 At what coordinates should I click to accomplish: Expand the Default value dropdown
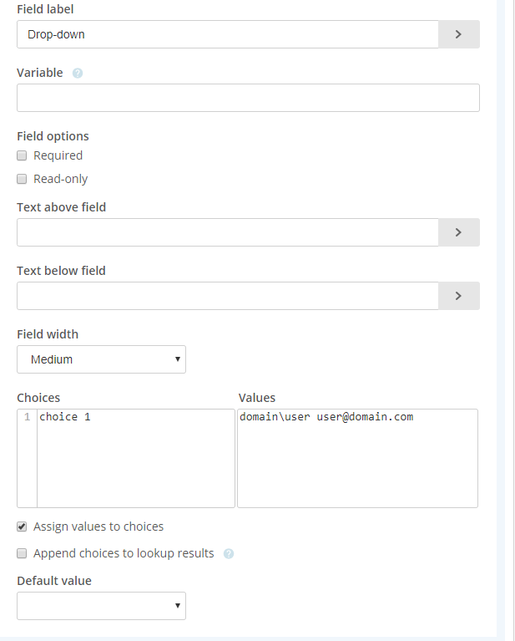[x=101, y=606]
